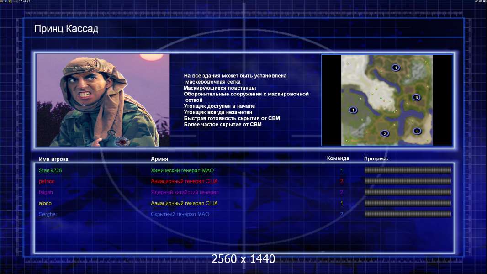Viewport: 487px width, 274px height.
Task: Click player name alooo
Action: pos(45,204)
